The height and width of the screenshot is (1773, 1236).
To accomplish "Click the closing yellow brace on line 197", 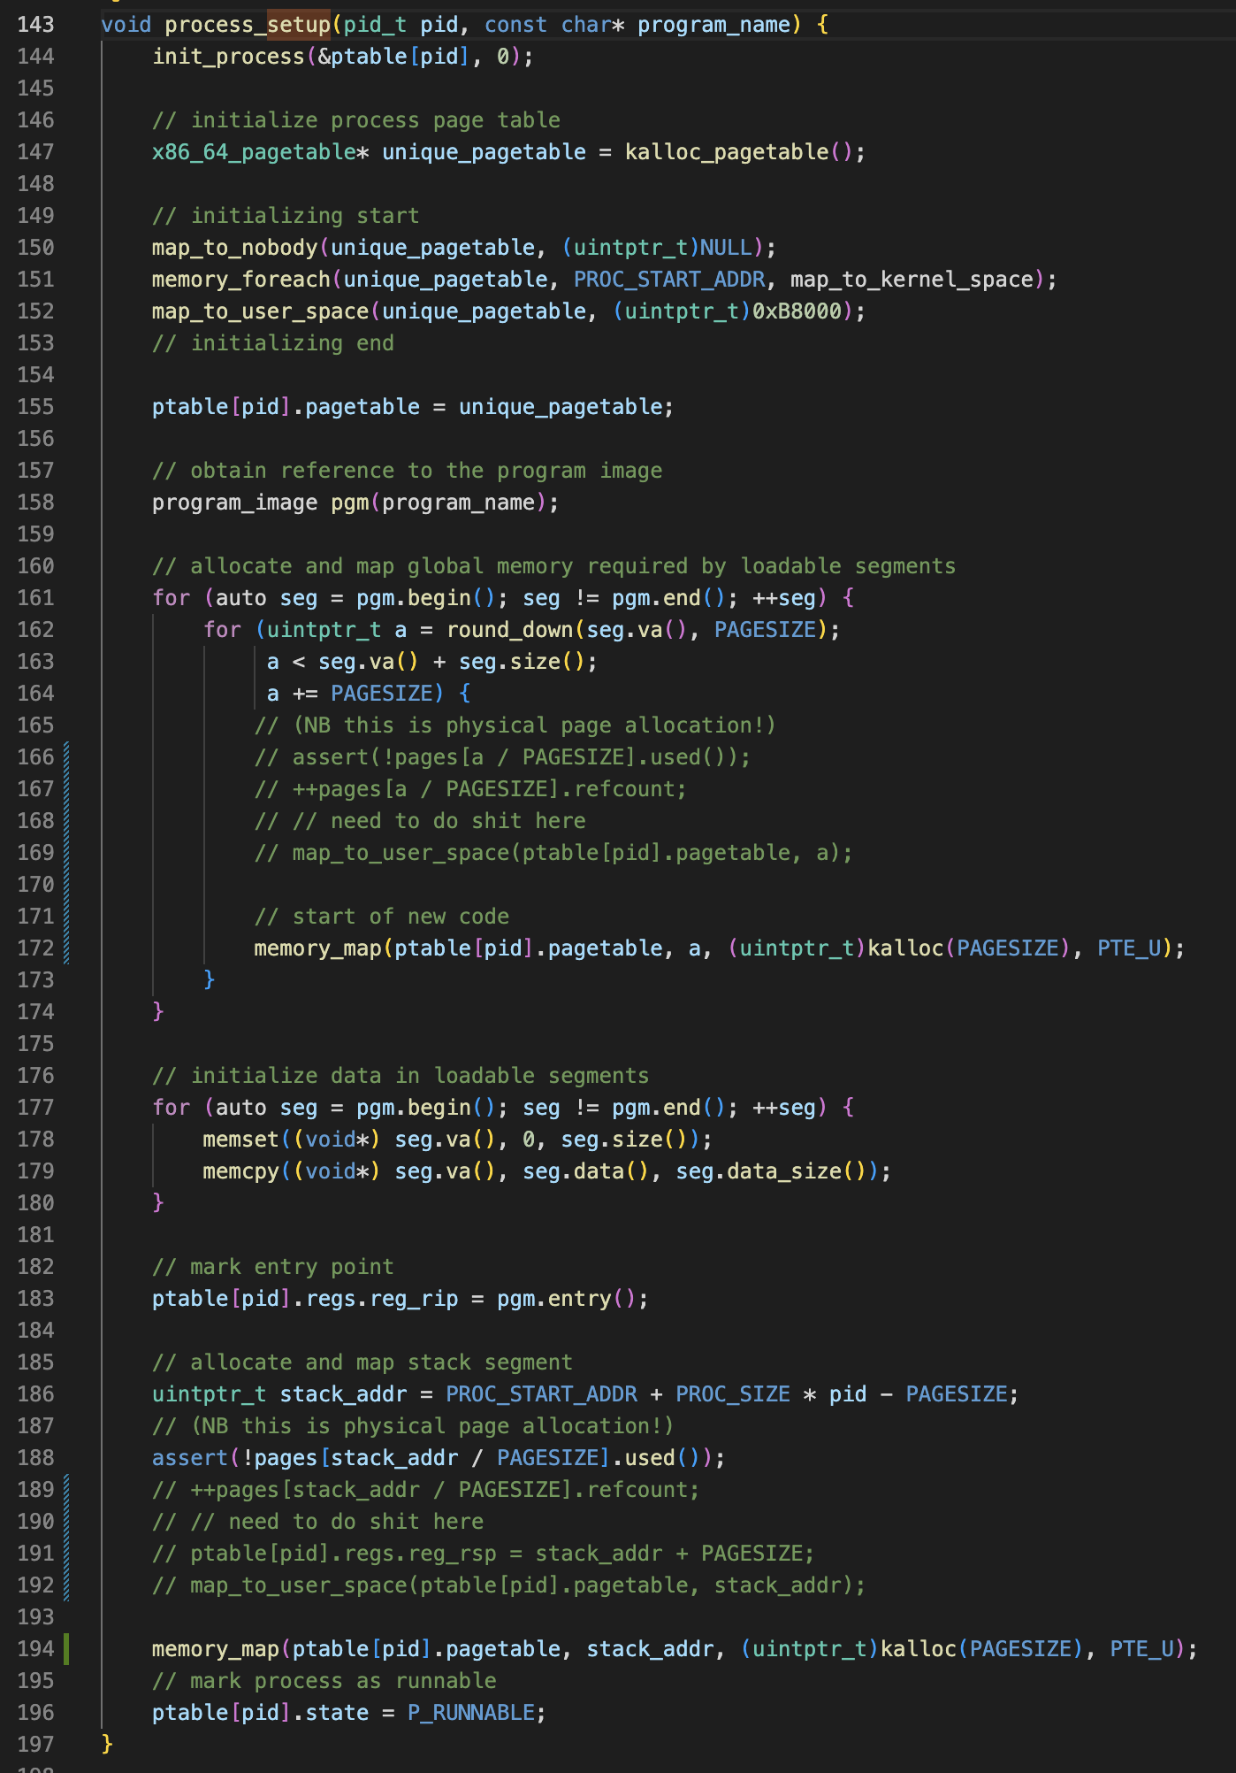I will pos(107,1744).
